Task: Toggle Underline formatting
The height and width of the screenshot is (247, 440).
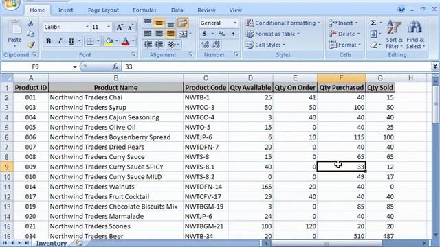Action: tap(71, 41)
